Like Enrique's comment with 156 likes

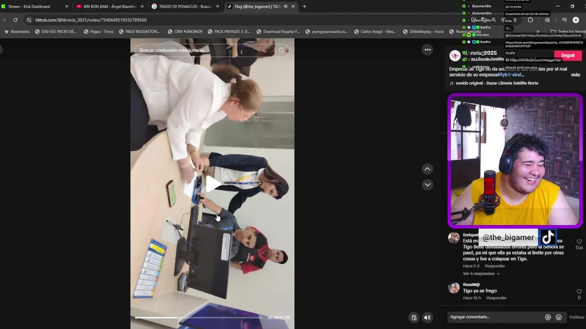579,242
